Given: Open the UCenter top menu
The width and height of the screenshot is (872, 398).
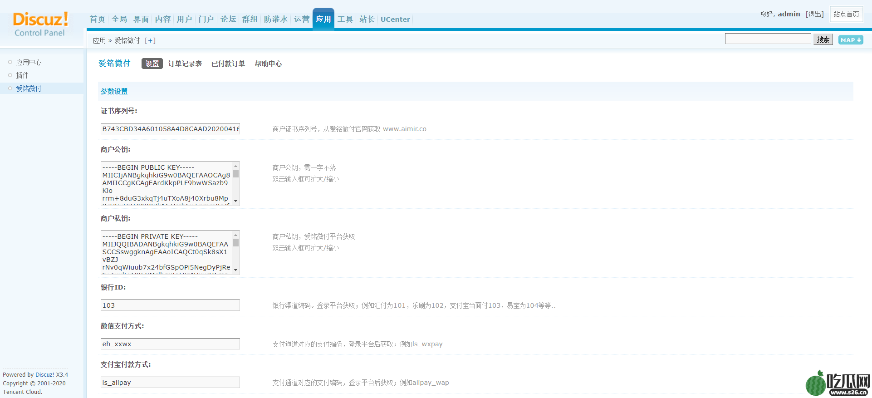Looking at the screenshot, I should (x=395, y=19).
